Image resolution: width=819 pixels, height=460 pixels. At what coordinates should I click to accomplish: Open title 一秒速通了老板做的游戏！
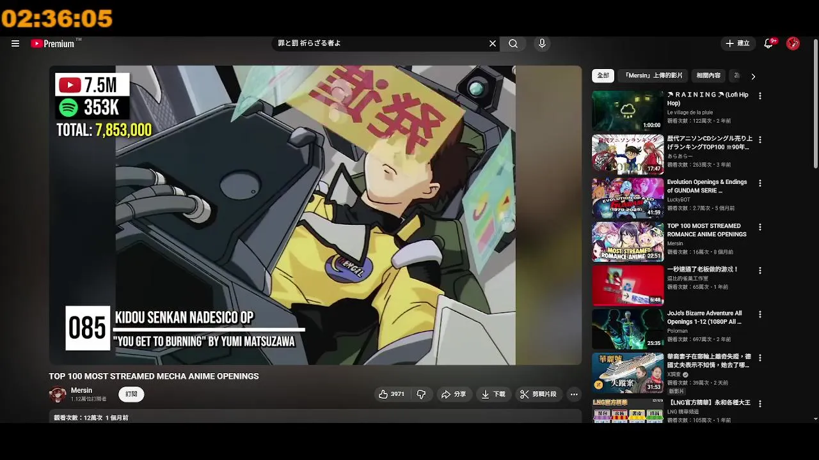point(703,270)
